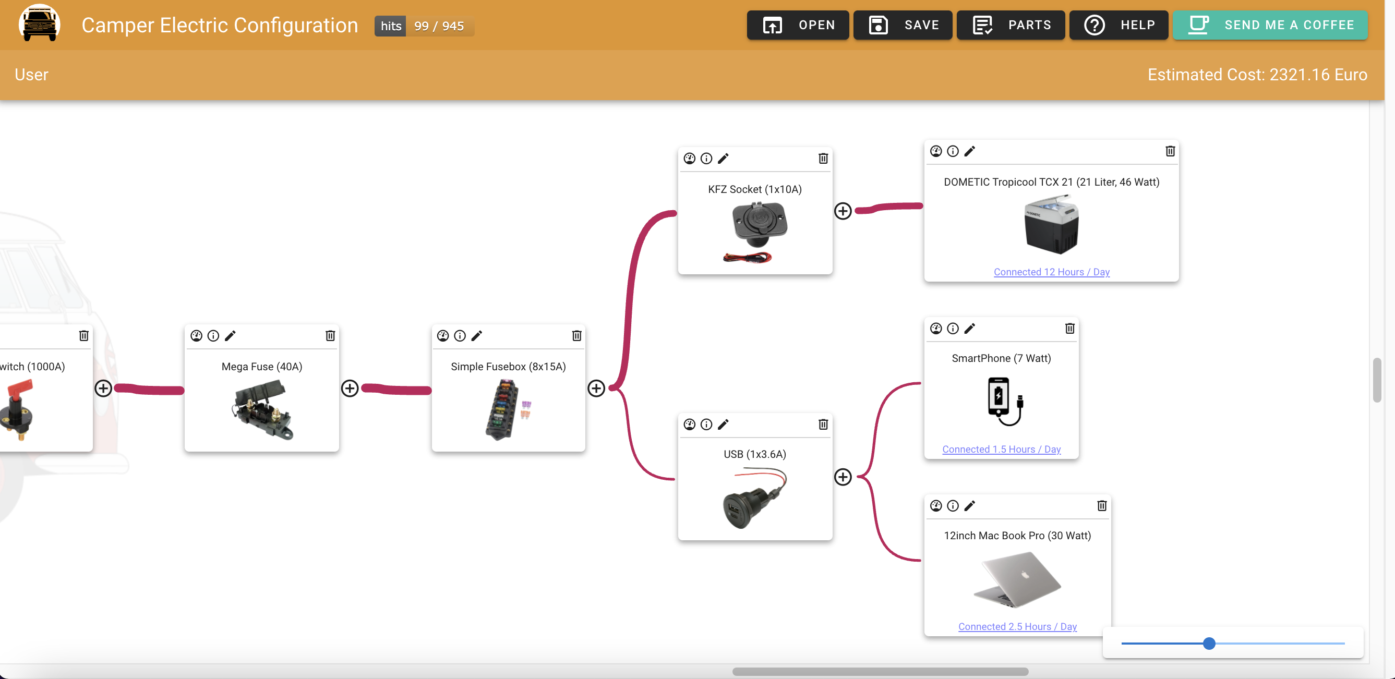Add a device after the Simple Fusebox
This screenshot has height=679, width=1395.
point(597,388)
